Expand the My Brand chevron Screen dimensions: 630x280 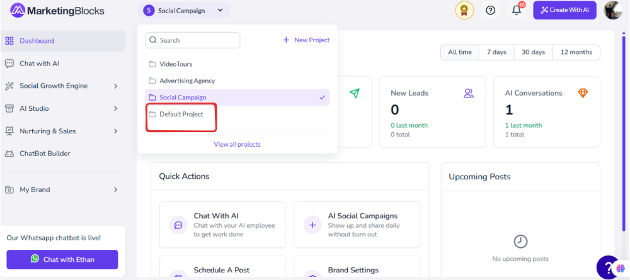click(x=115, y=190)
